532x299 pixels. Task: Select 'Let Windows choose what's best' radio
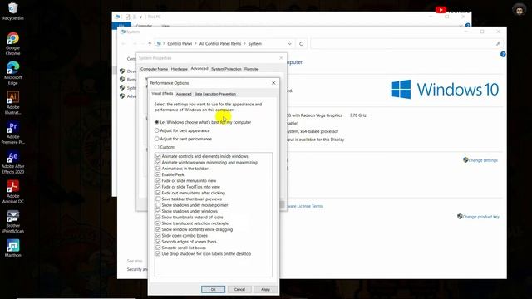click(x=156, y=122)
